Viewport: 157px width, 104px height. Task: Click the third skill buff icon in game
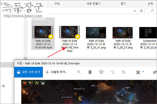(37, 83)
